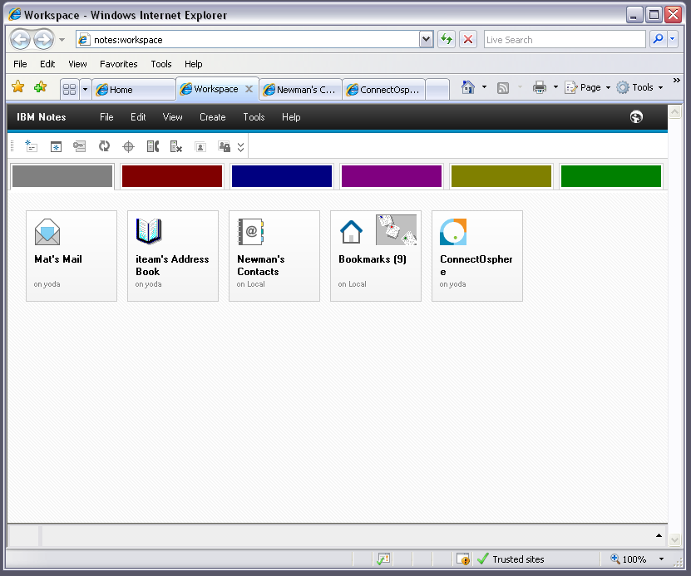Open the IE Page dropdown menu
Image resolution: width=691 pixels, height=576 pixels.
589,87
